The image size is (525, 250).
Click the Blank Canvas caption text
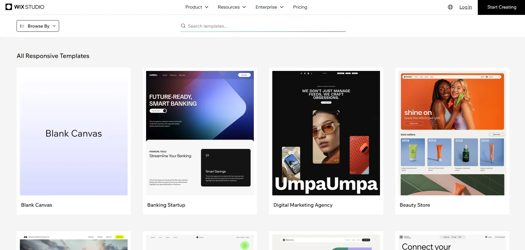pos(37,205)
